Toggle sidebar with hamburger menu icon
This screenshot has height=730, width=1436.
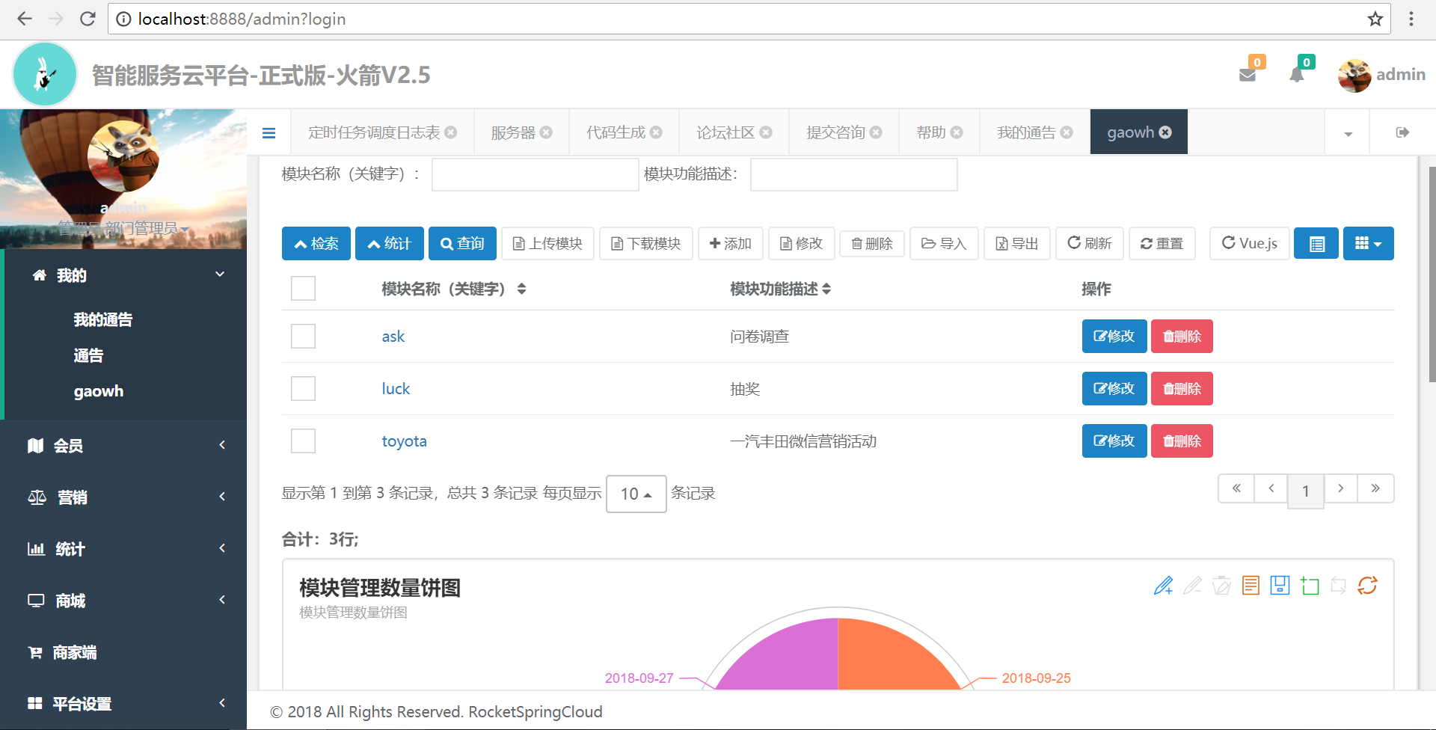click(269, 133)
